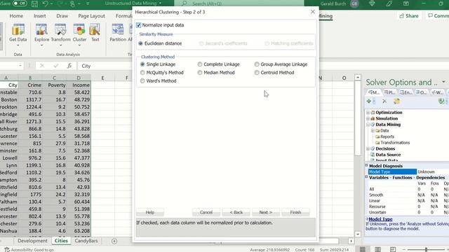This screenshot has height=252, width=449.
Task: Select Single Linkage clustering method
Action: tap(142, 64)
